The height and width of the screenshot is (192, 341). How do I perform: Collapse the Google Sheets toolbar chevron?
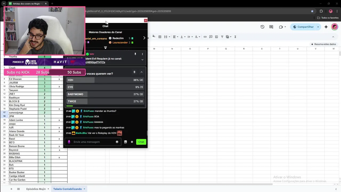333,37
